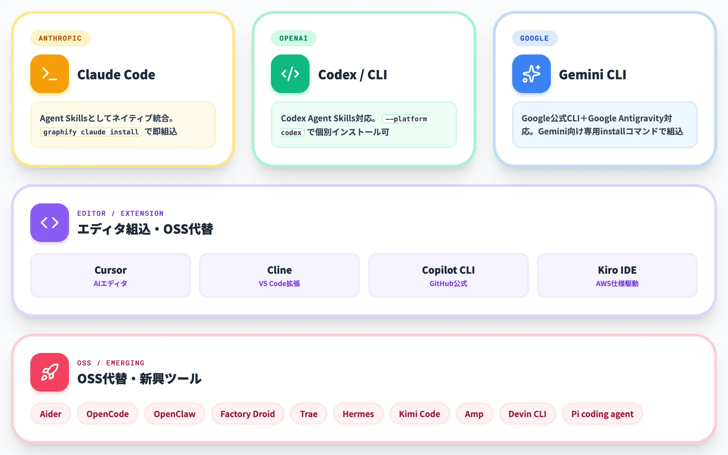728x455 pixels.
Task: Click the Gemini description 'Google公式CLI＋Google Antigravity対応'
Action: coord(602,125)
